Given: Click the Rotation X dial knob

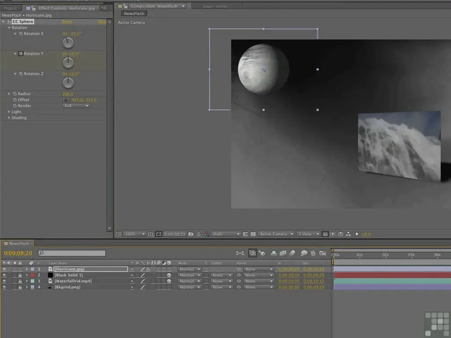Looking at the screenshot, I should pyautogui.click(x=68, y=43).
